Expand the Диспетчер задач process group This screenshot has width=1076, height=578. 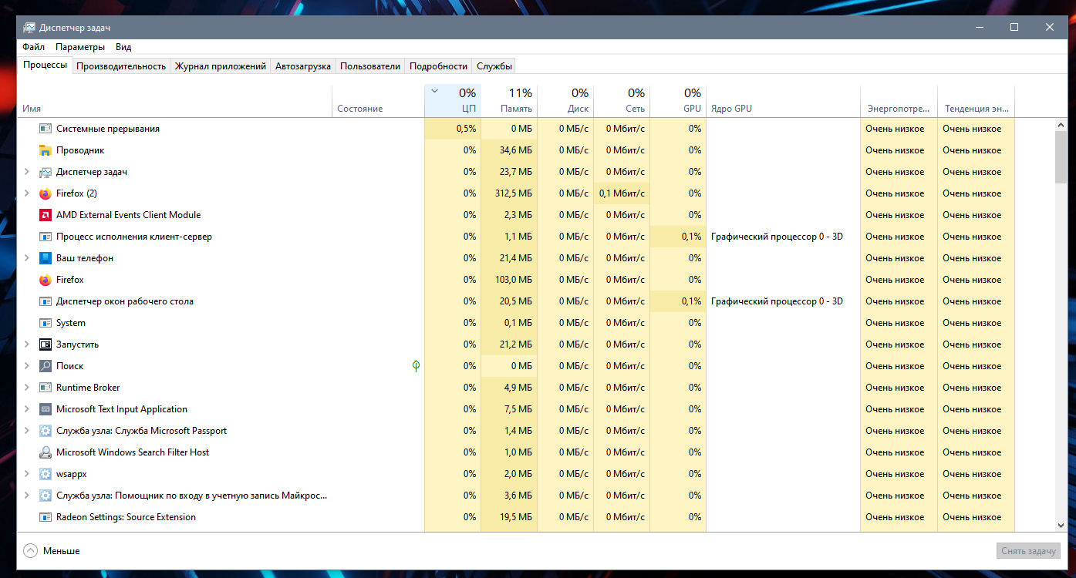point(27,172)
